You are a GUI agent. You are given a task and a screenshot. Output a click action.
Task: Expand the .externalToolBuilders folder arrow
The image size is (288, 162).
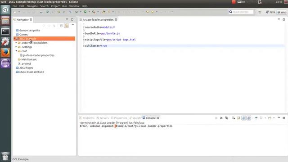(x=16, y=43)
